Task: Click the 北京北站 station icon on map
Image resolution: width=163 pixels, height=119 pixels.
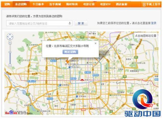Action: [x=69, y=67]
